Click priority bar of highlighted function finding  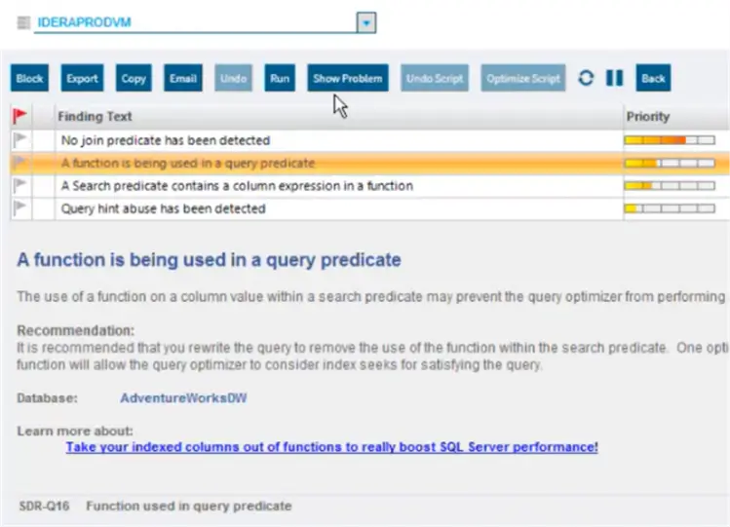point(670,163)
